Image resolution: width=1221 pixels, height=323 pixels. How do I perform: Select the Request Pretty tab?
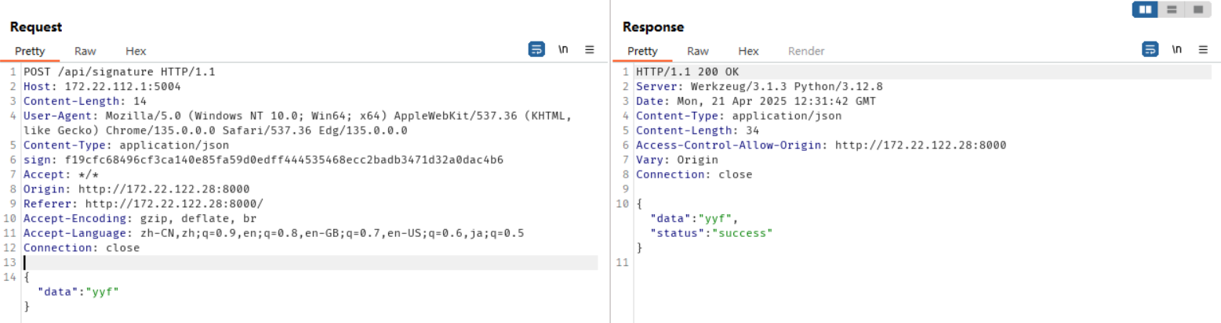click(x=30, y=51)
